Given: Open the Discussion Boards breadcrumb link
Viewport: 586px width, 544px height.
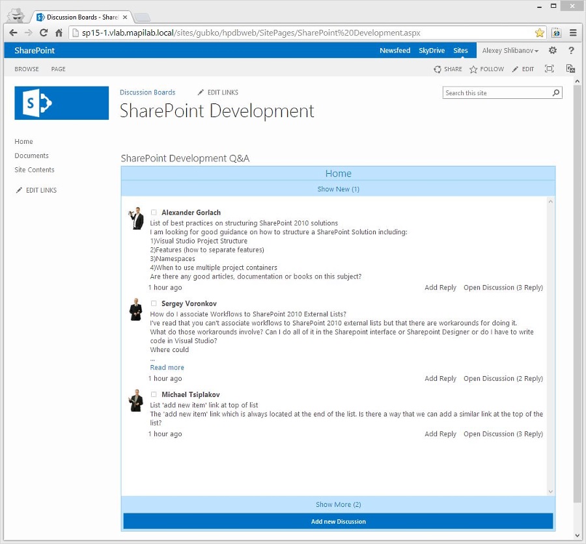Looking at the screenshot, I should pos(147,92).
